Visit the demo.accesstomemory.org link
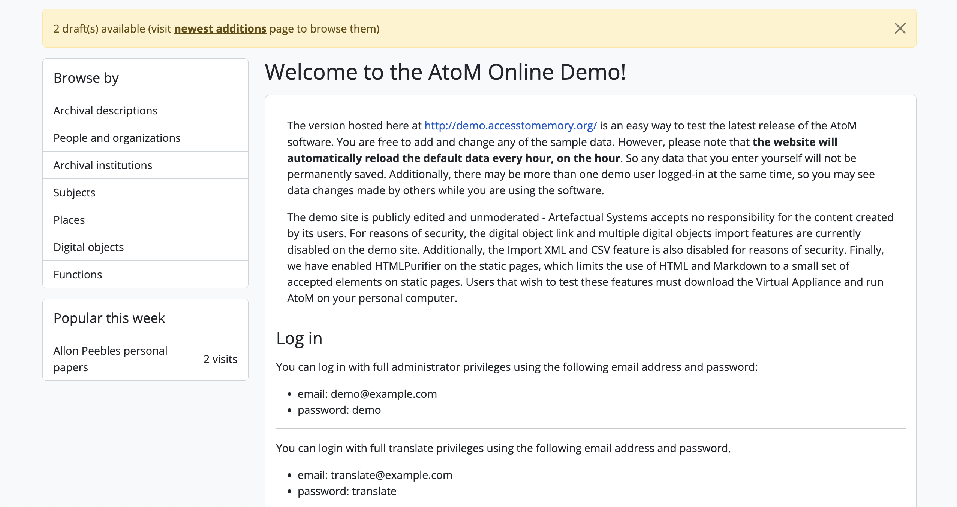 pyautogui.click(x=510, y=126)
